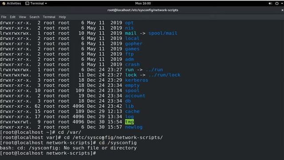Click the 'nis' directory name
The height and width of the screenshot is (160, 284).
[x=129, y=28]
